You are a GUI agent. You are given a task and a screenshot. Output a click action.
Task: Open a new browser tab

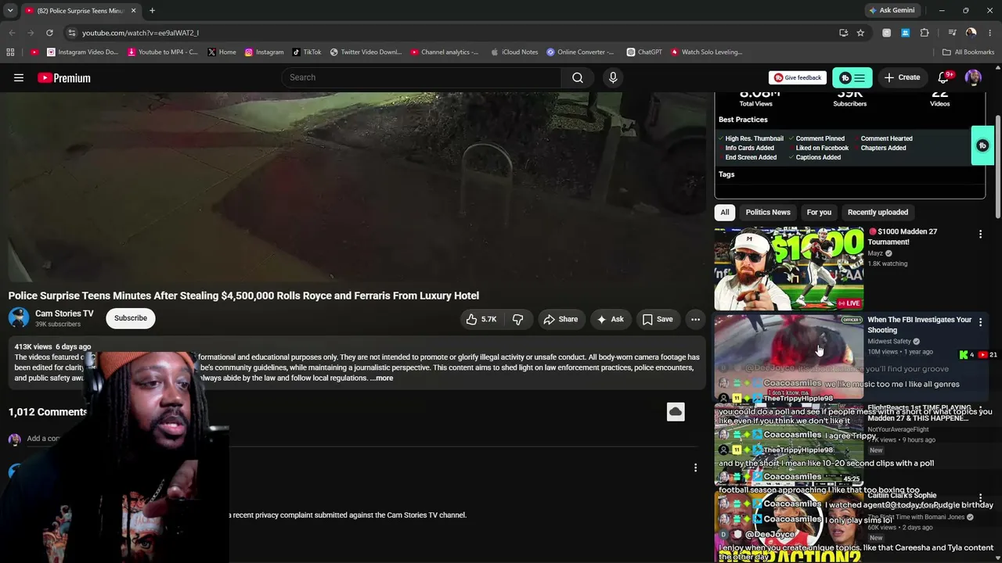152,10
